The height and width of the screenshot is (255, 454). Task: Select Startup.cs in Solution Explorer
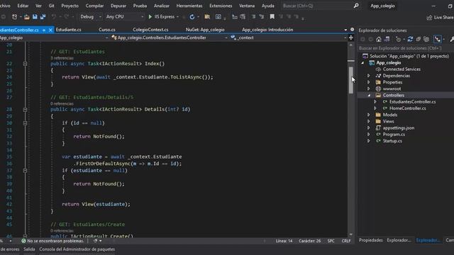[392, 141]
